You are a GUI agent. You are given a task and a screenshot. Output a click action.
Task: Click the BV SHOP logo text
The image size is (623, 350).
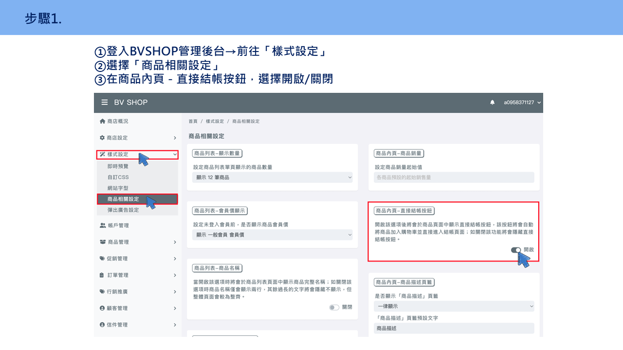coord(131,103)
